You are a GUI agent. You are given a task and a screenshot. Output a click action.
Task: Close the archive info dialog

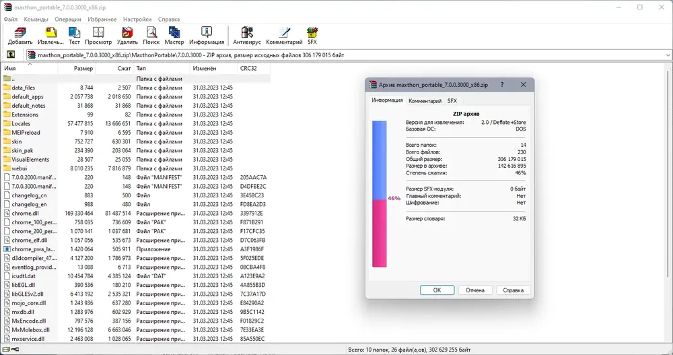[x=523, y=85]
